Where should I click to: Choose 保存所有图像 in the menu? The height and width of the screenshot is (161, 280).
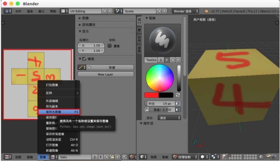(59, 134)
